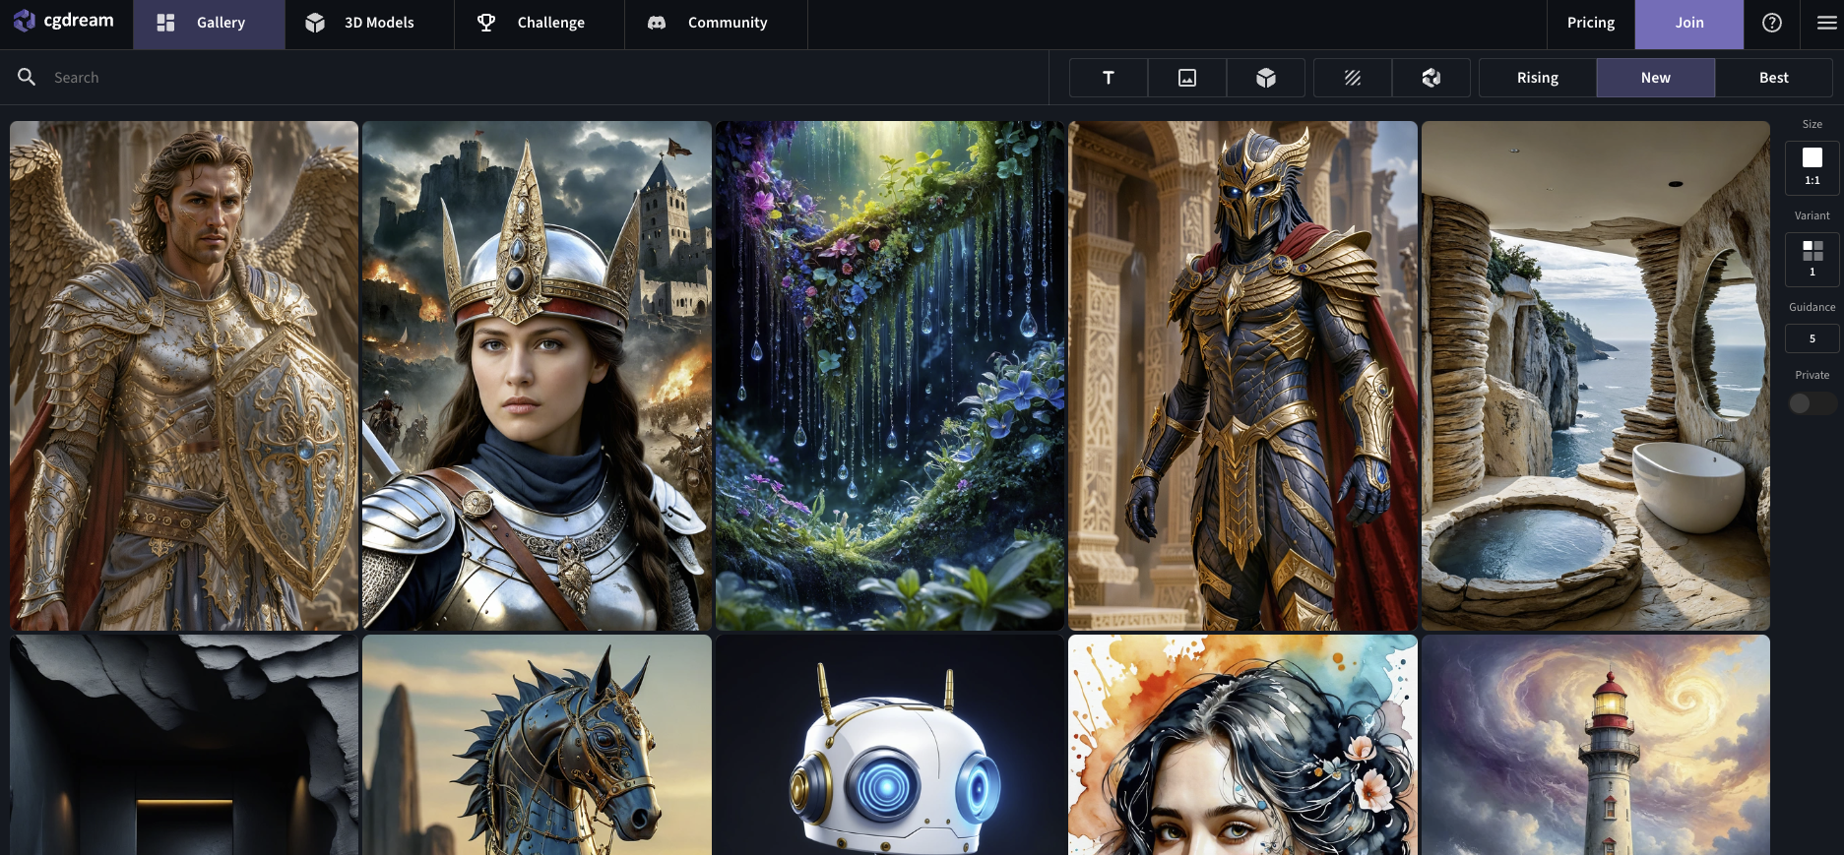1844x855 pixels.
Task: Open the help question mark icon
Action: [x=1772, y=24]
